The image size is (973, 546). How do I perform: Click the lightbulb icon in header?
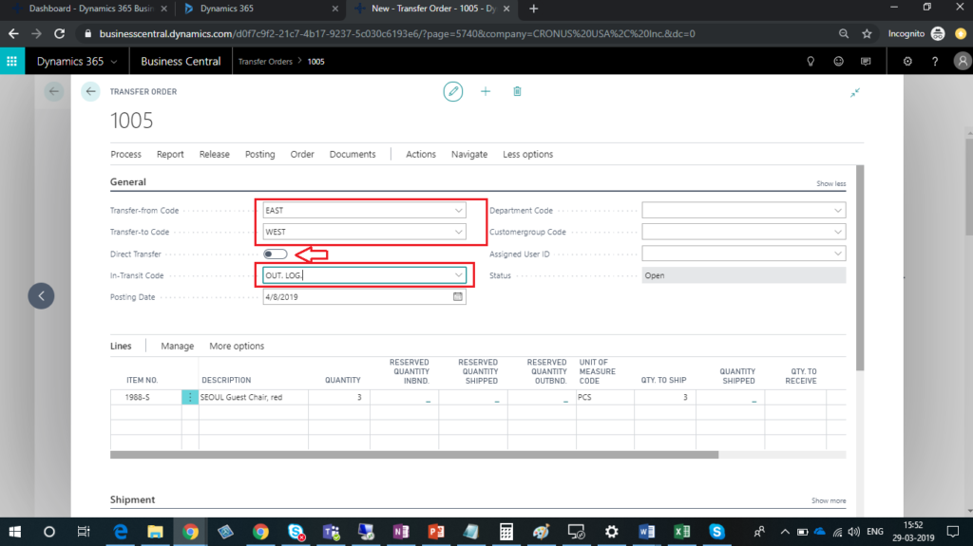811,62
